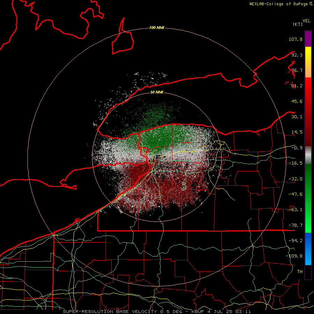The width and height of the screenshot is (314, 314).
Task: Click the 50 NMI range ring label
Action: coord(157,92)
